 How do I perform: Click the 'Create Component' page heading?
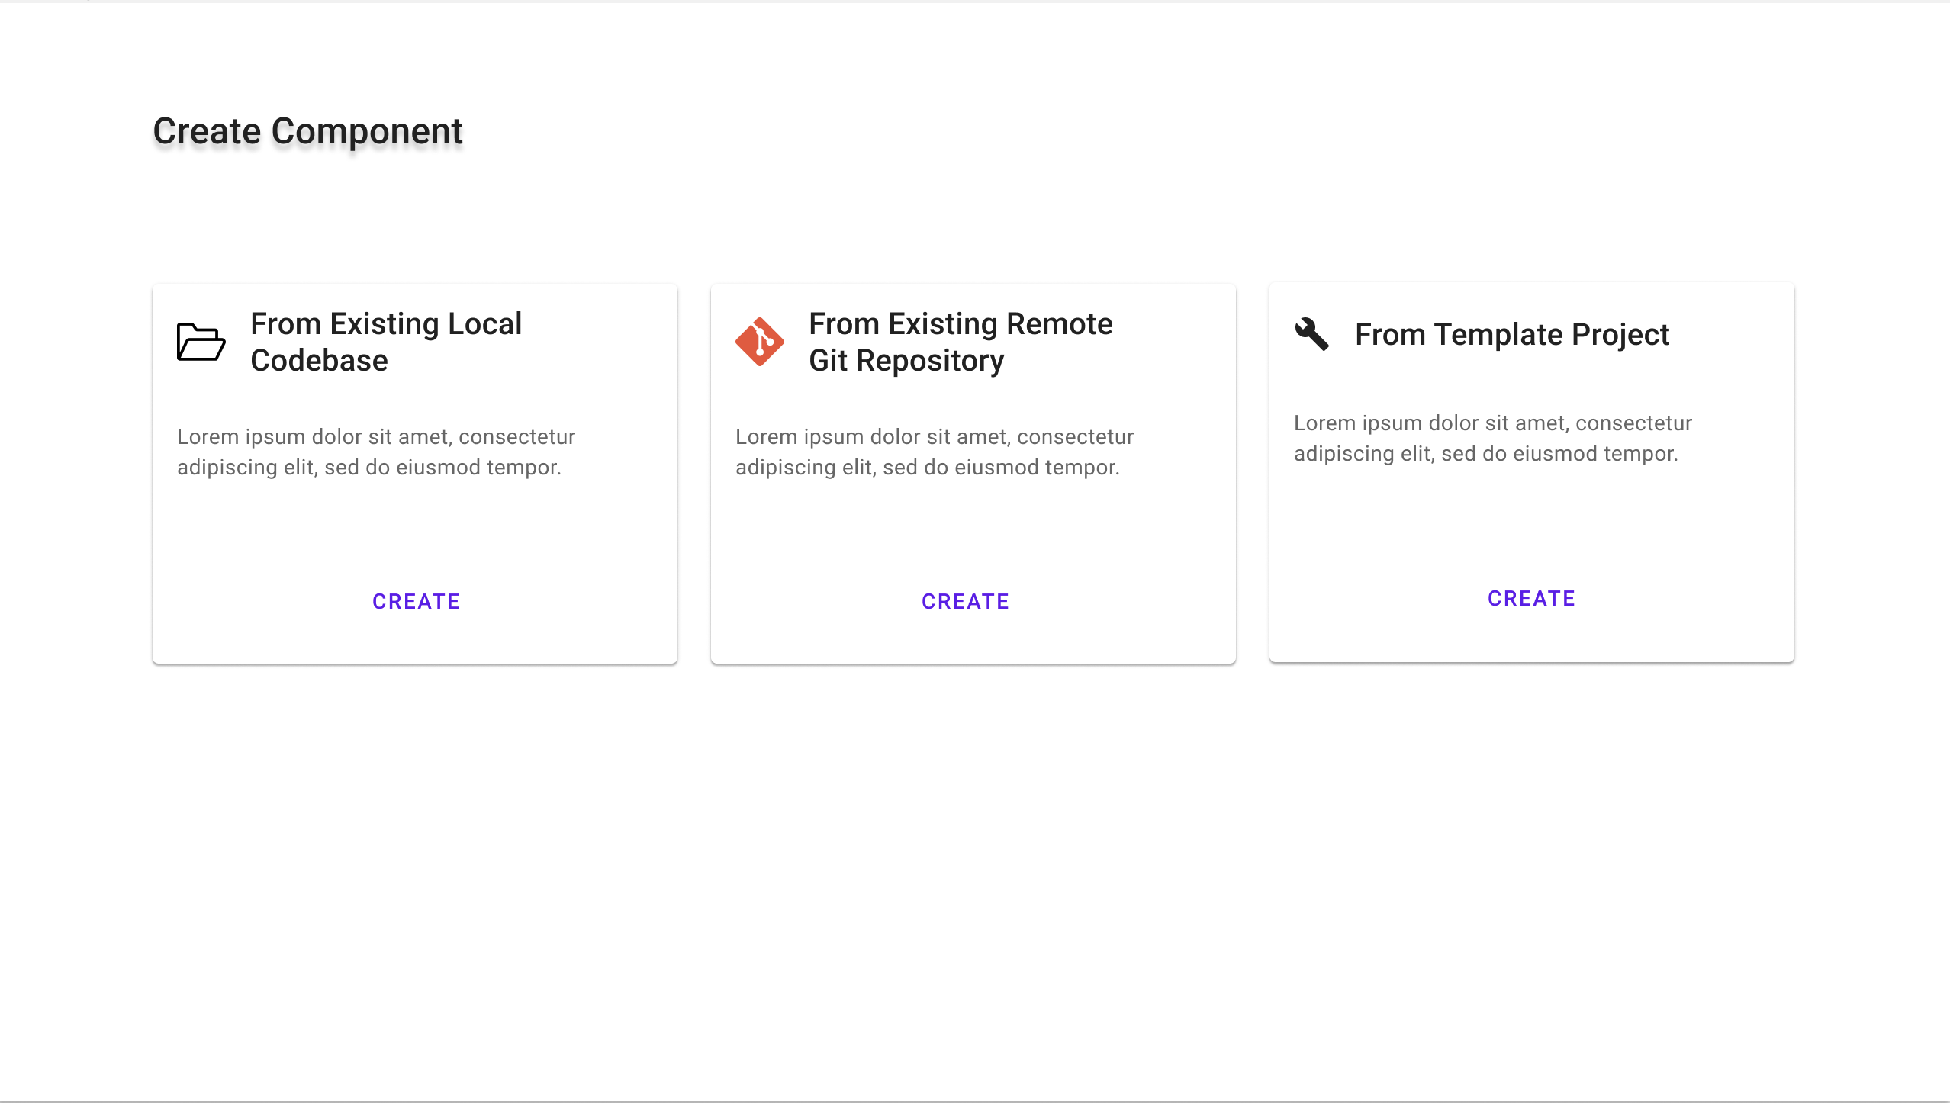[x=308, y=131]
